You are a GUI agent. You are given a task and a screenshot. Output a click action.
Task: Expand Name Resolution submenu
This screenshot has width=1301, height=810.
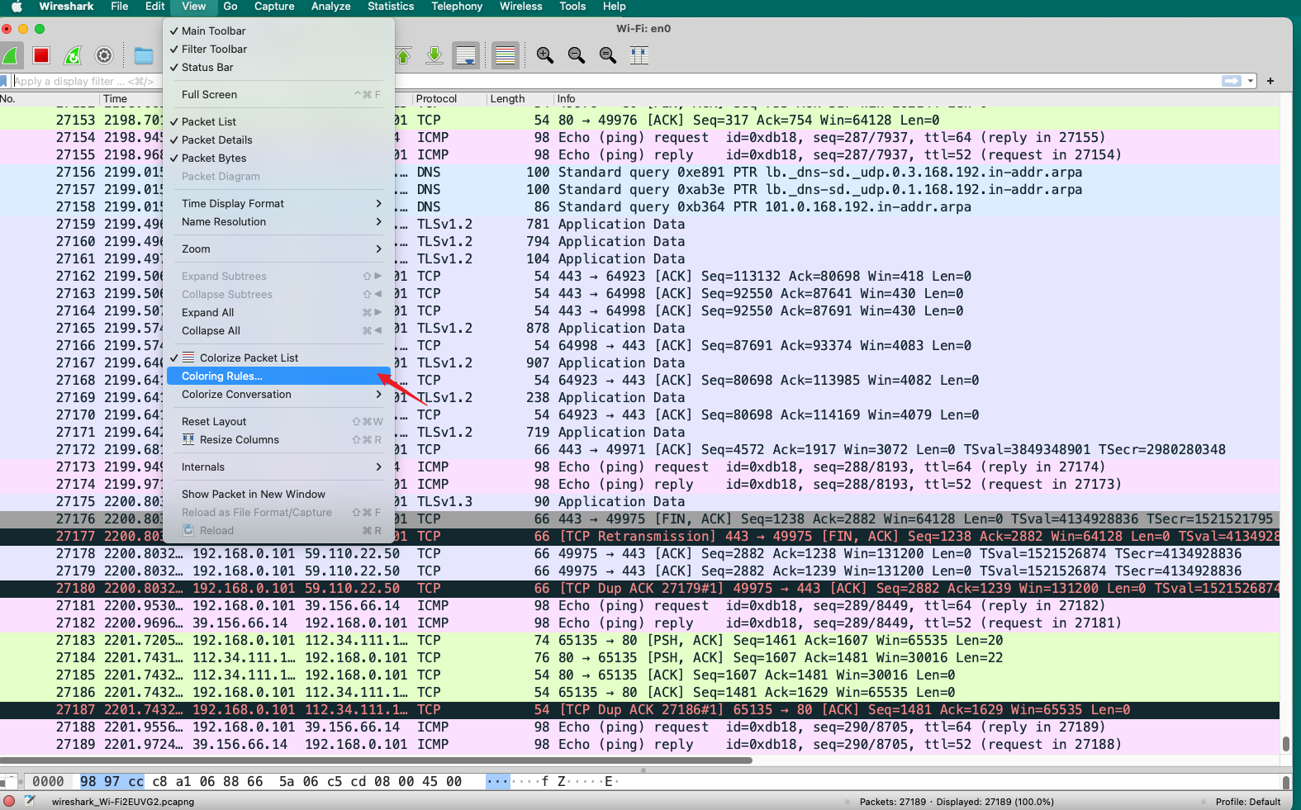(x=279, y=221)
